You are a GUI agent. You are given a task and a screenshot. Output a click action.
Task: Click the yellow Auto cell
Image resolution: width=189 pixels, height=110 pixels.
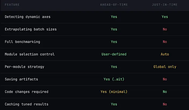point(165,54)
